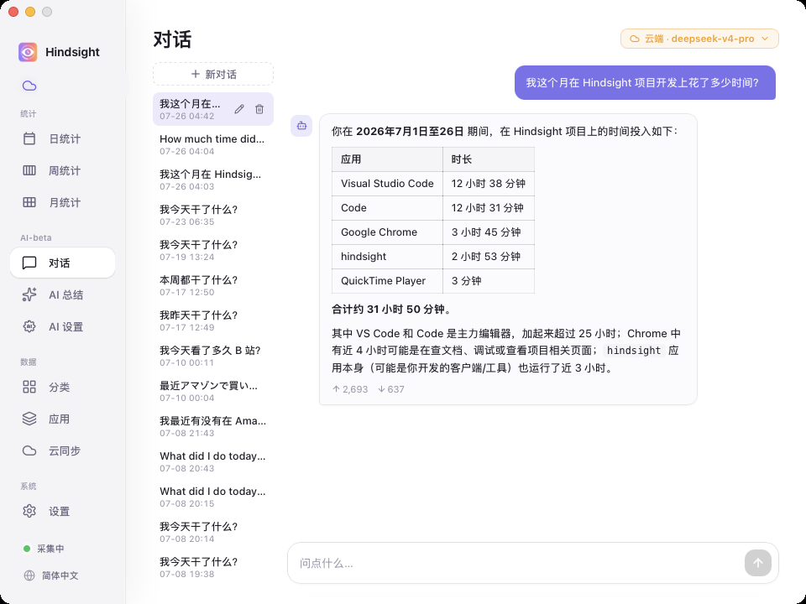Click the cloud icon in the model selector

pos(635,39)
